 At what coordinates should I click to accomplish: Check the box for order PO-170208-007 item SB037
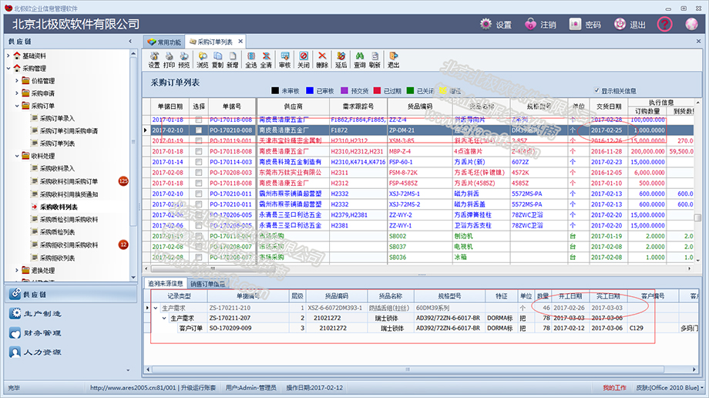[199, 246]
